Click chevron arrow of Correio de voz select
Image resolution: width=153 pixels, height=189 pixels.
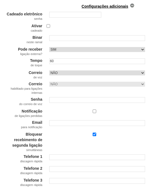142,73
